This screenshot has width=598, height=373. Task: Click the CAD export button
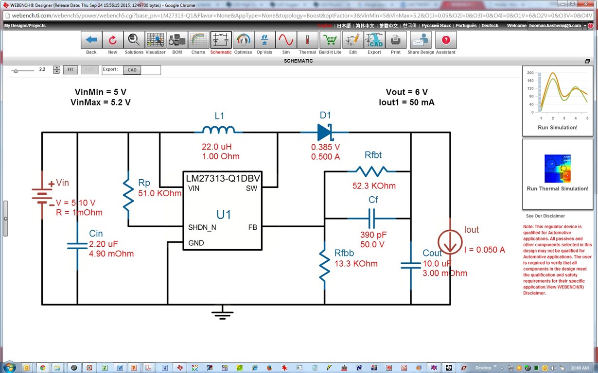pyautogui.click(x=132, y=70)
